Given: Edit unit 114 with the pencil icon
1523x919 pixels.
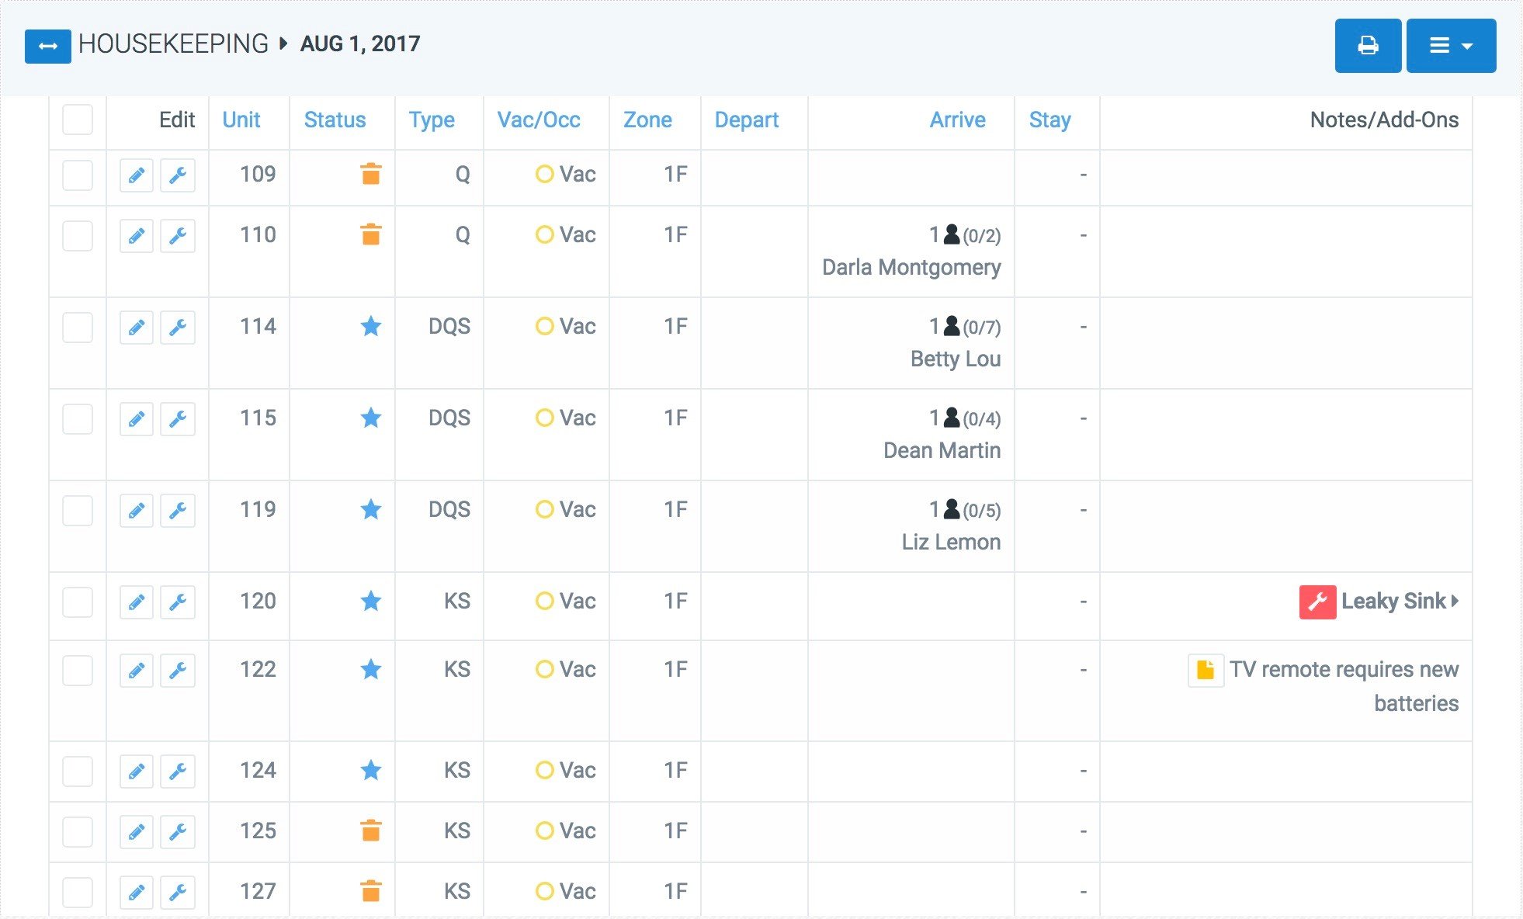Looking at the screenshot, I should (137, 327).
